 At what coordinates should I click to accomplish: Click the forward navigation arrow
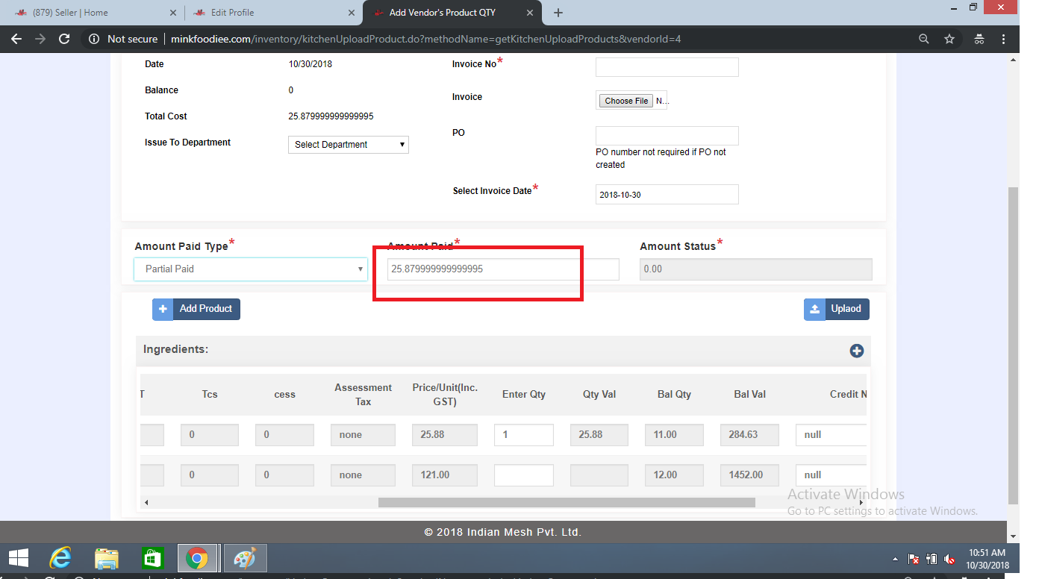[x=40, y=39]
